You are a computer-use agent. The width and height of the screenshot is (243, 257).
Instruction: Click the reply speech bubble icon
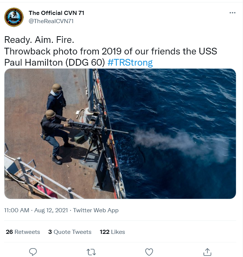coord(33,252)
